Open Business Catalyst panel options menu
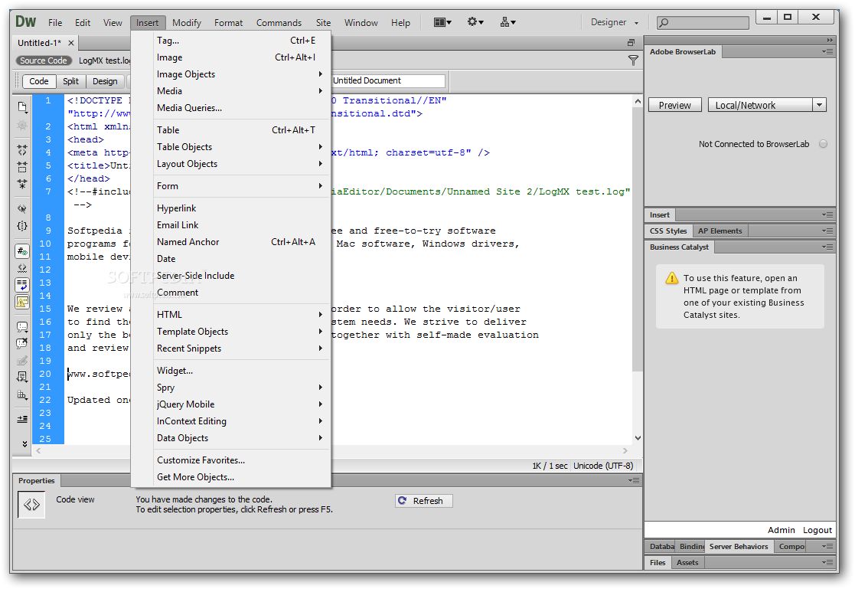This screenshot has height=589, width=855. 827,247
